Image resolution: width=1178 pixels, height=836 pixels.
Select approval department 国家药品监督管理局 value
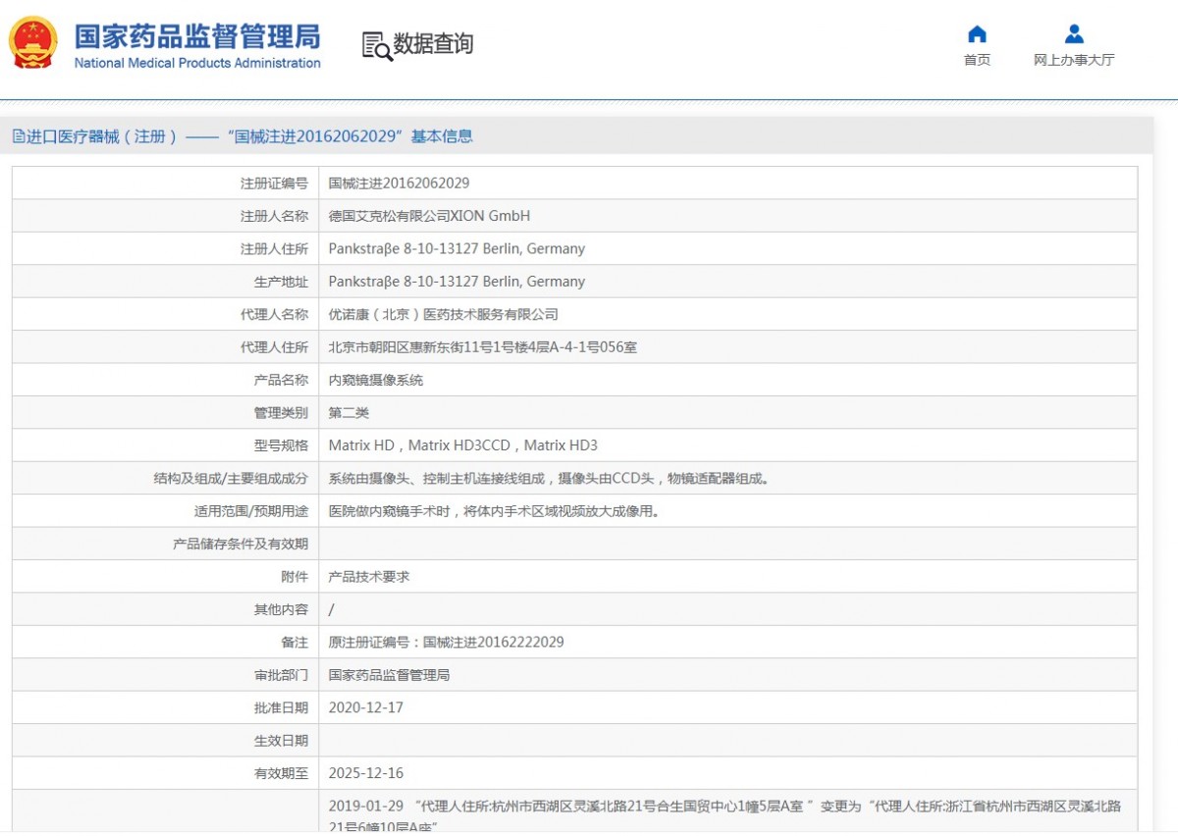click(389, 675)
